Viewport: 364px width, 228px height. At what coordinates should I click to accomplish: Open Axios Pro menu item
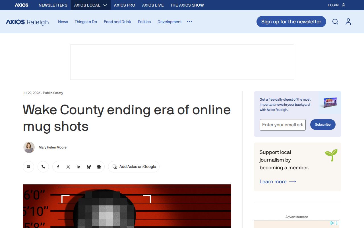click(125, 5)
